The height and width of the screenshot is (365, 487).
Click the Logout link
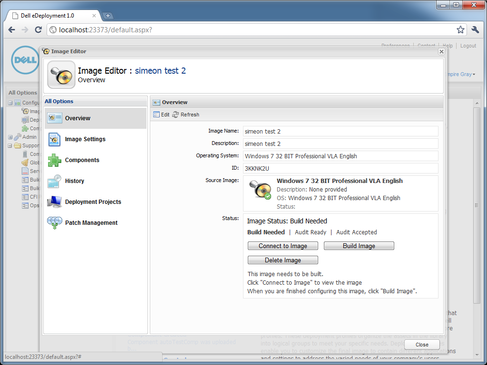click(468, 46)
